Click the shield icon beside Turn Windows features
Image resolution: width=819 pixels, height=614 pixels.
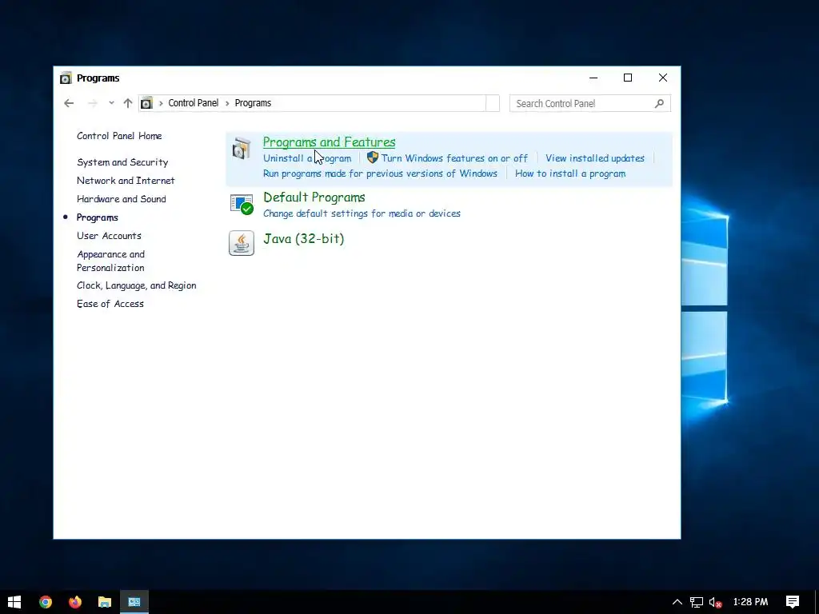coord(373,157)
